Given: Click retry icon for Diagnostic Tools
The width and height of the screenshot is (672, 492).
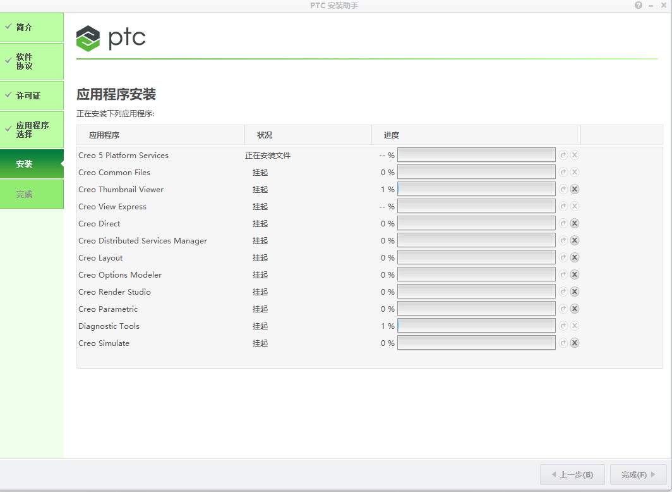Looking at the screenshot, I should [563, 326].
